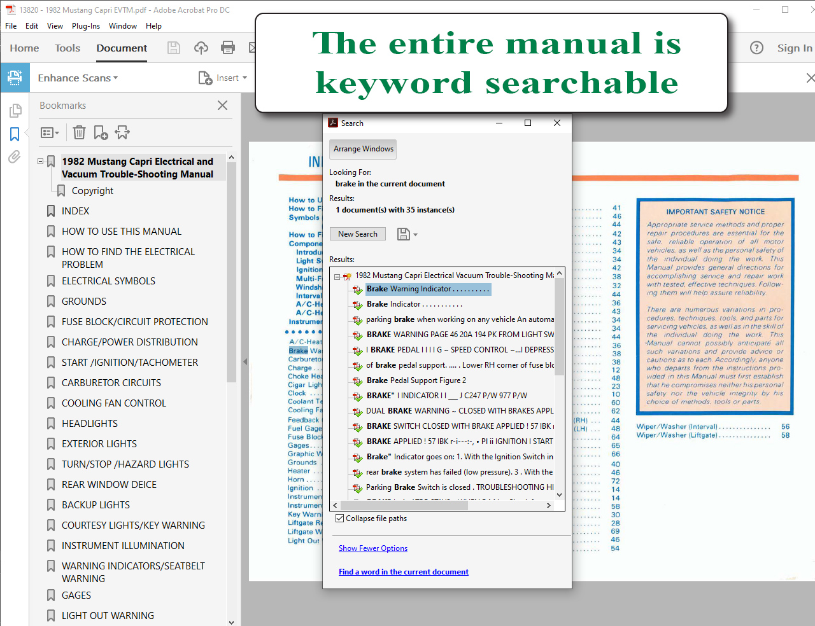Open the TURN/STOP /HAZARD LIGHTS bookmark
This screenshot has width=815, height=626.
point(125,464)
